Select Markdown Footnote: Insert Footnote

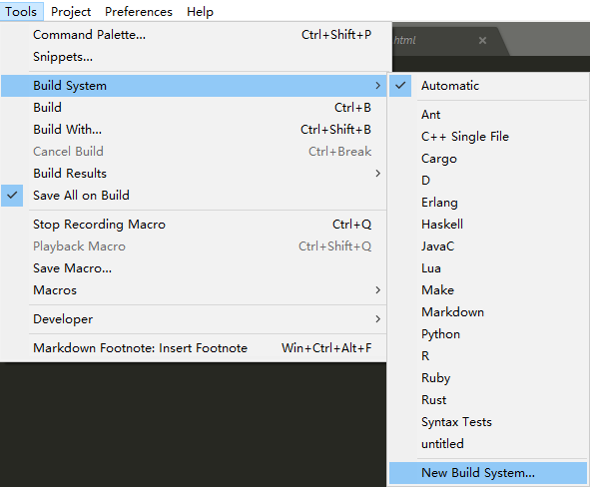pos(194,348)
